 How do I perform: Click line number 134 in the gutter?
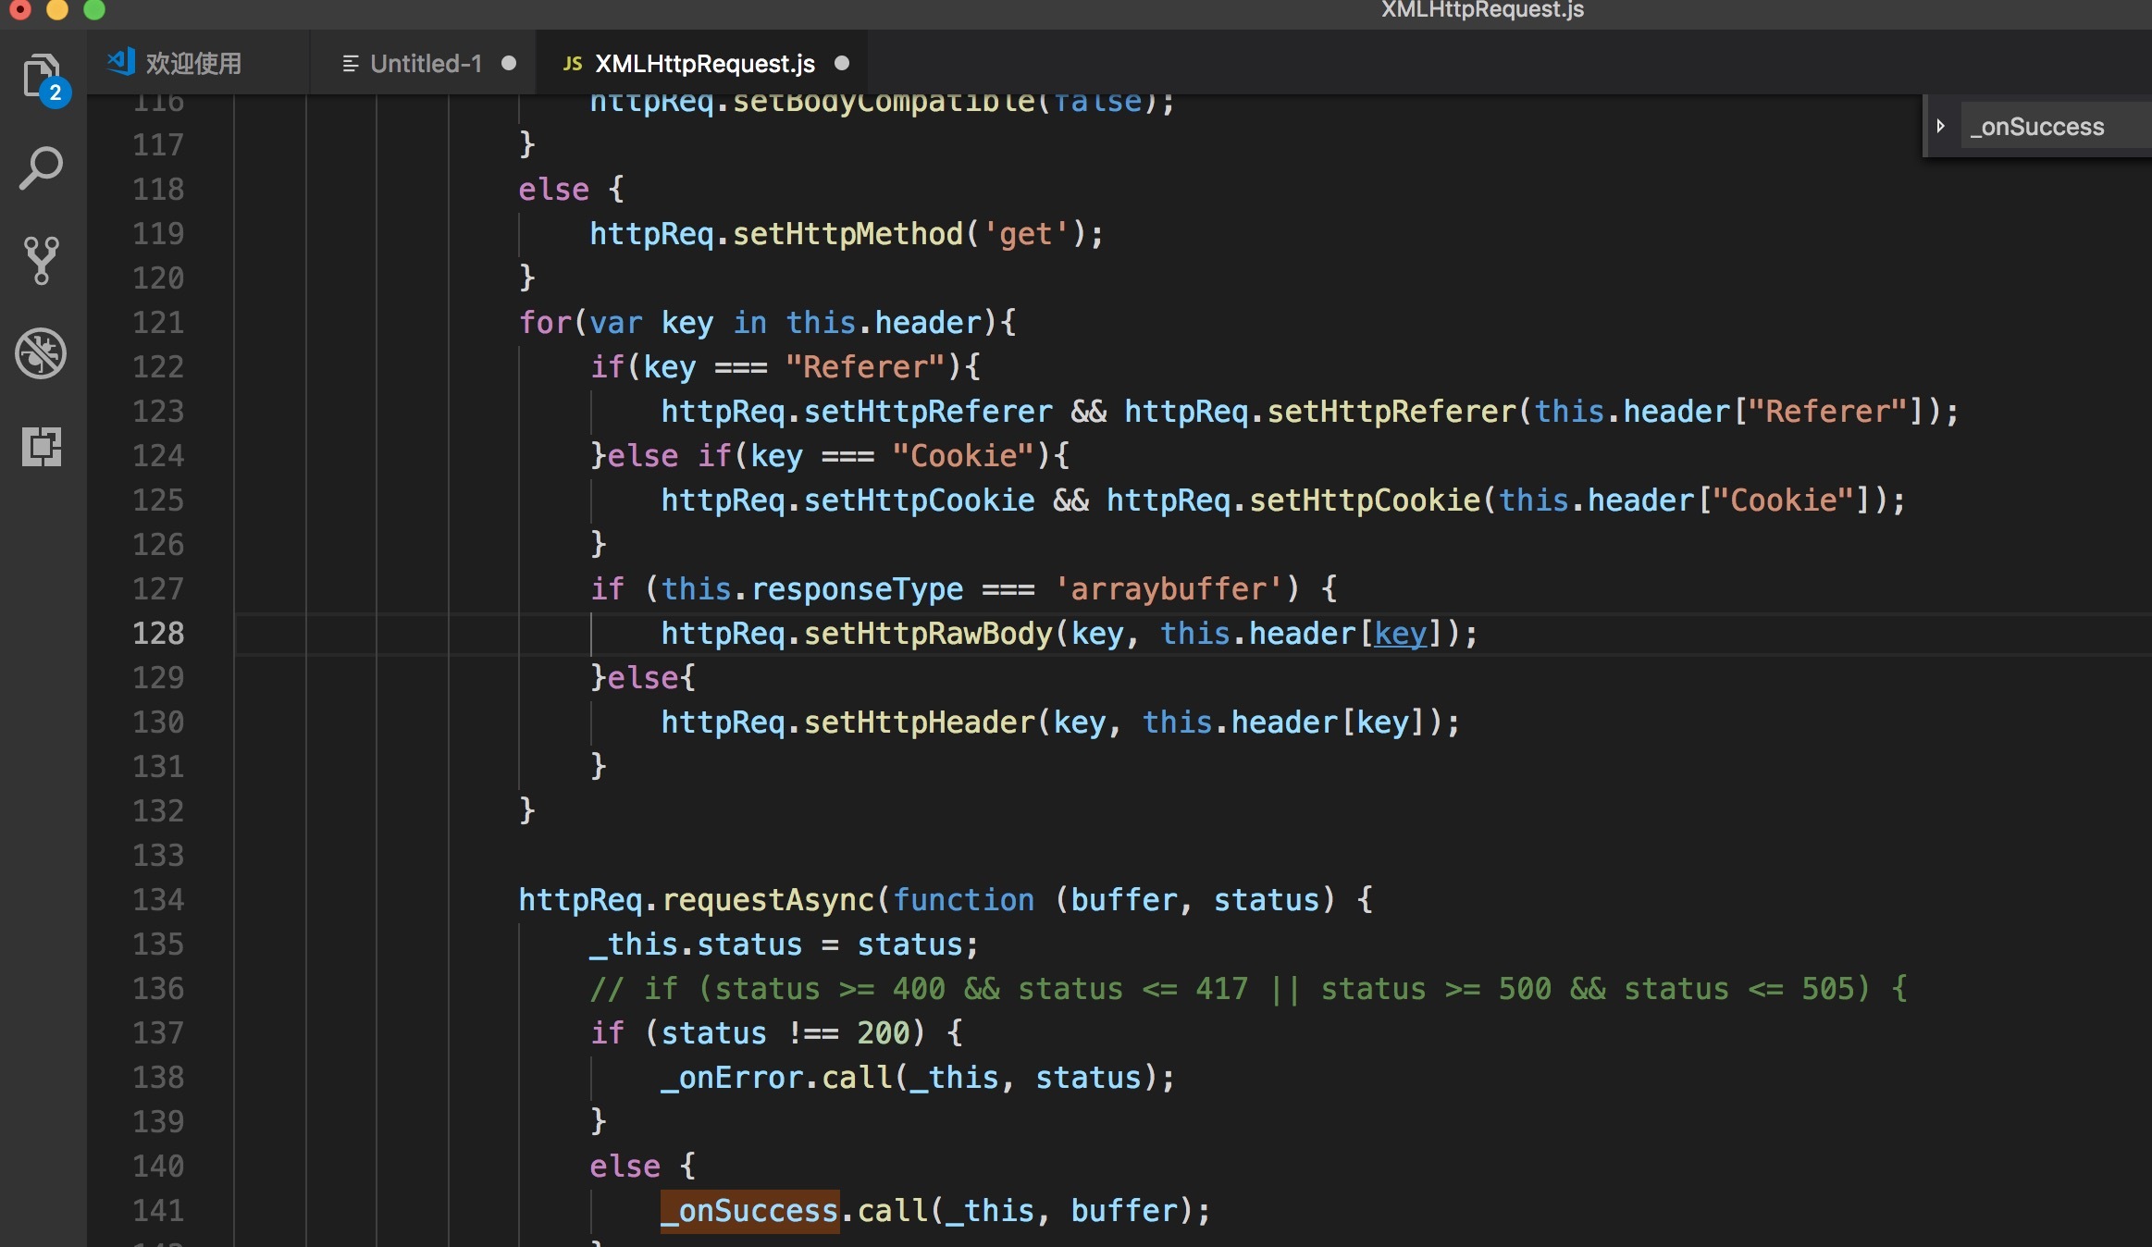click(158, 900)
